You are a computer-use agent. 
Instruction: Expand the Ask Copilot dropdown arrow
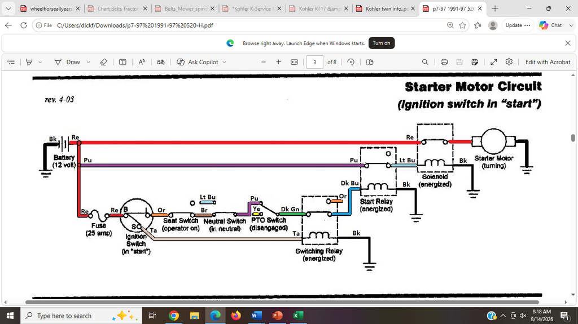pos(224,62)
